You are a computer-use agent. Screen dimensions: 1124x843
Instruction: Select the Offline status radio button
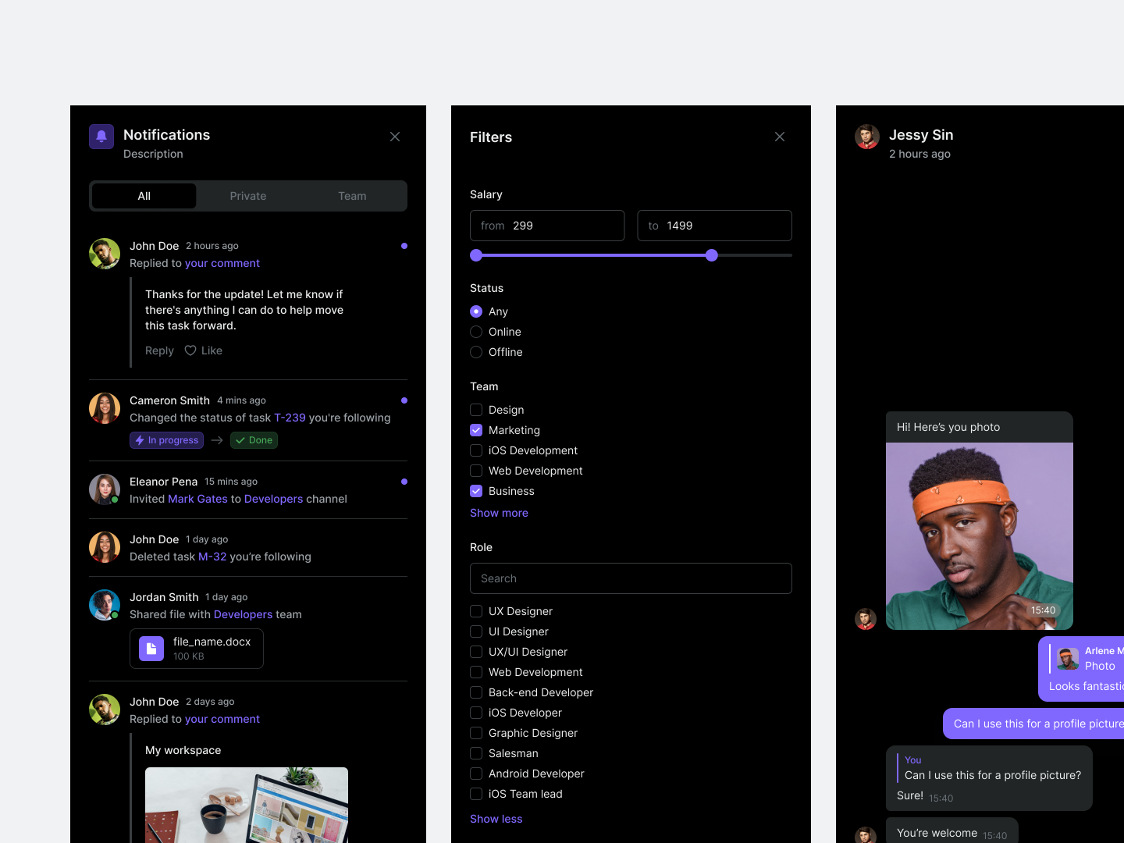(x=476, y=352)
